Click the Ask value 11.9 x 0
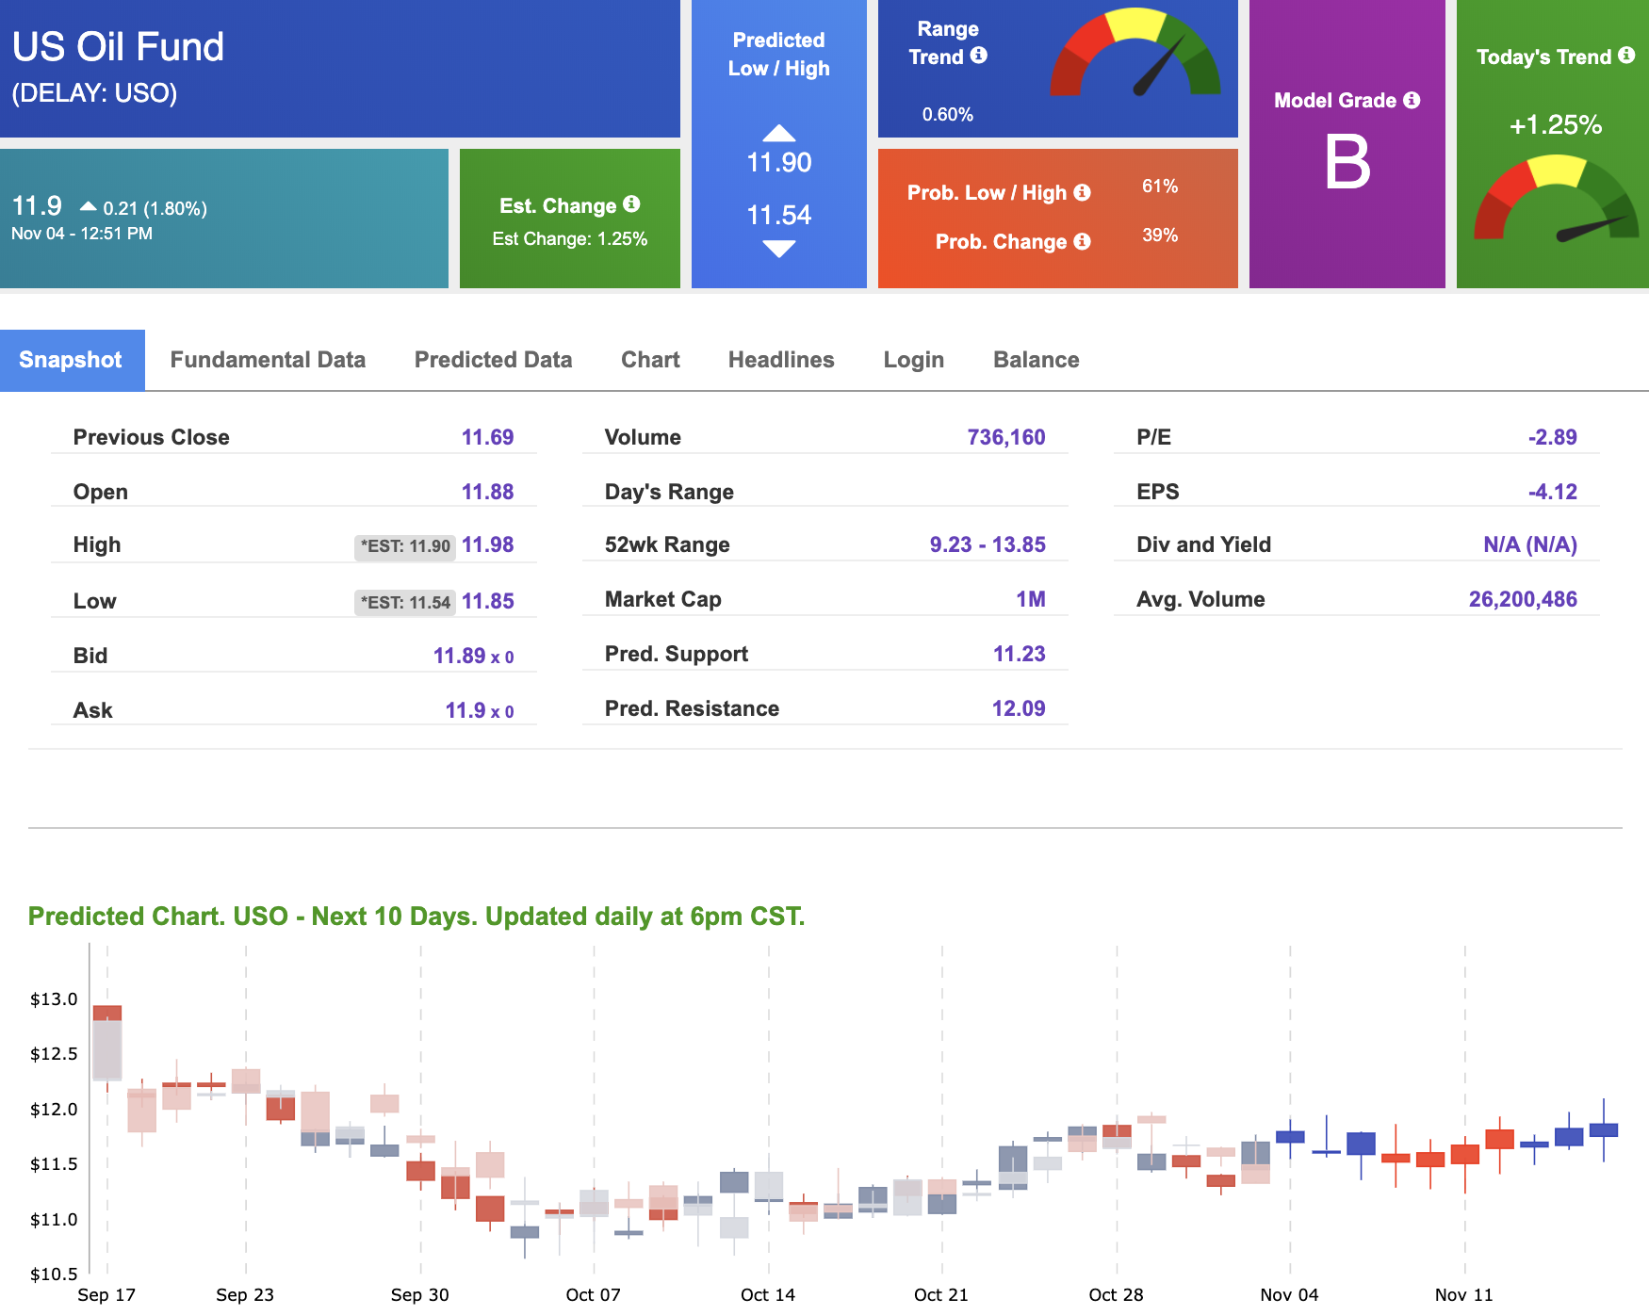Viewport: 1649px width, 1315px height. pos(480,710)
